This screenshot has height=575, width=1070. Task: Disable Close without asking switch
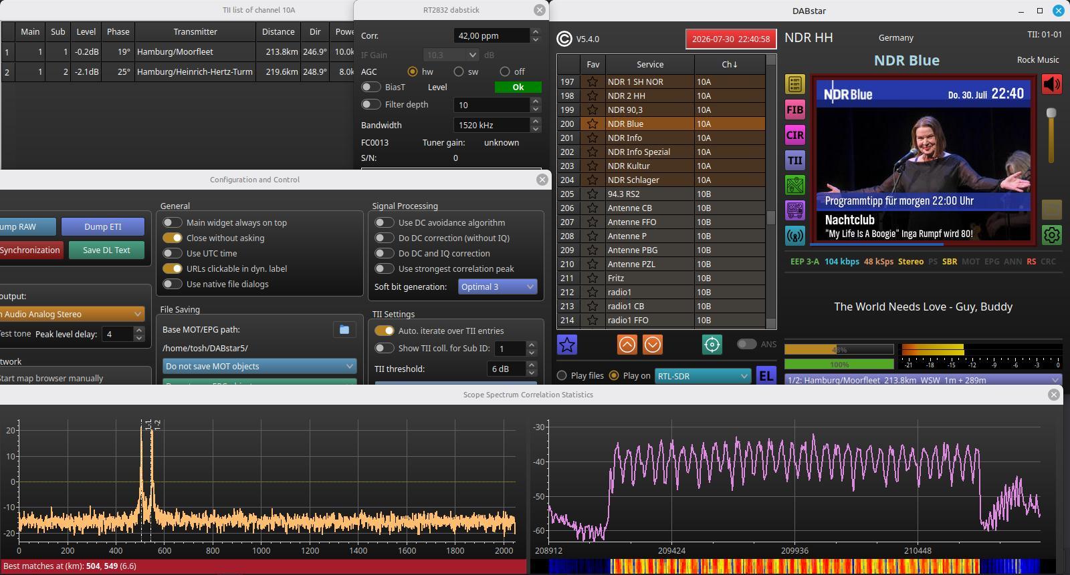pos(173,238)
